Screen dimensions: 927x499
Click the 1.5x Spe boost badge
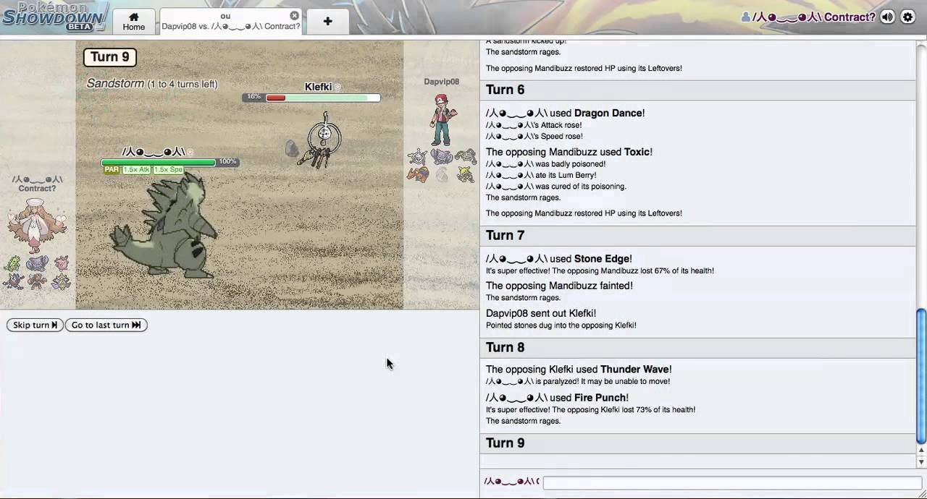tap(168, 169)
